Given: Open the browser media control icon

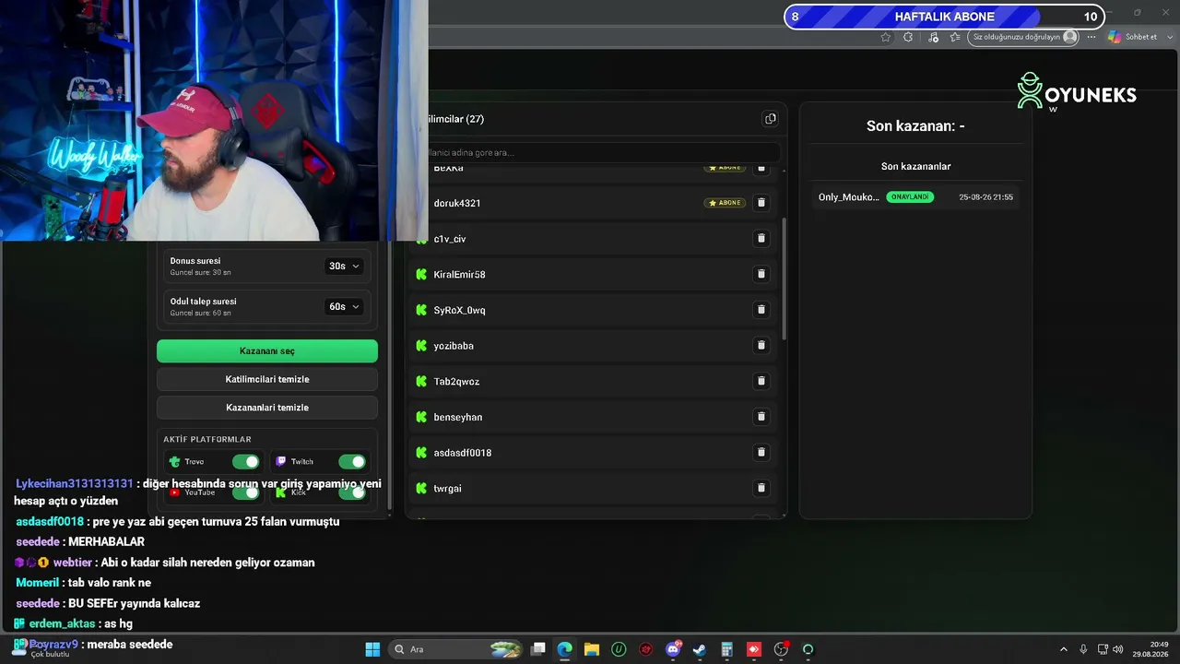Looking at the screenshot, I should click(933, 37).
